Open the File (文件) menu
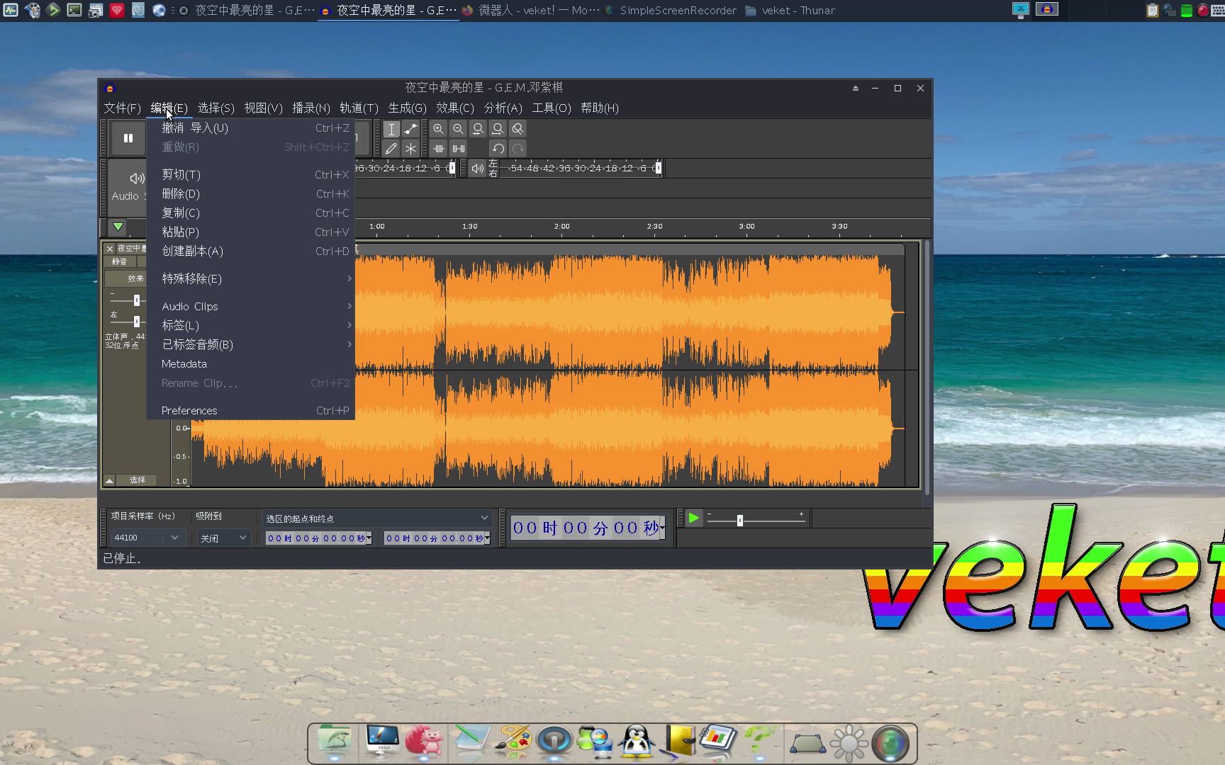 [x=122, y=108]
